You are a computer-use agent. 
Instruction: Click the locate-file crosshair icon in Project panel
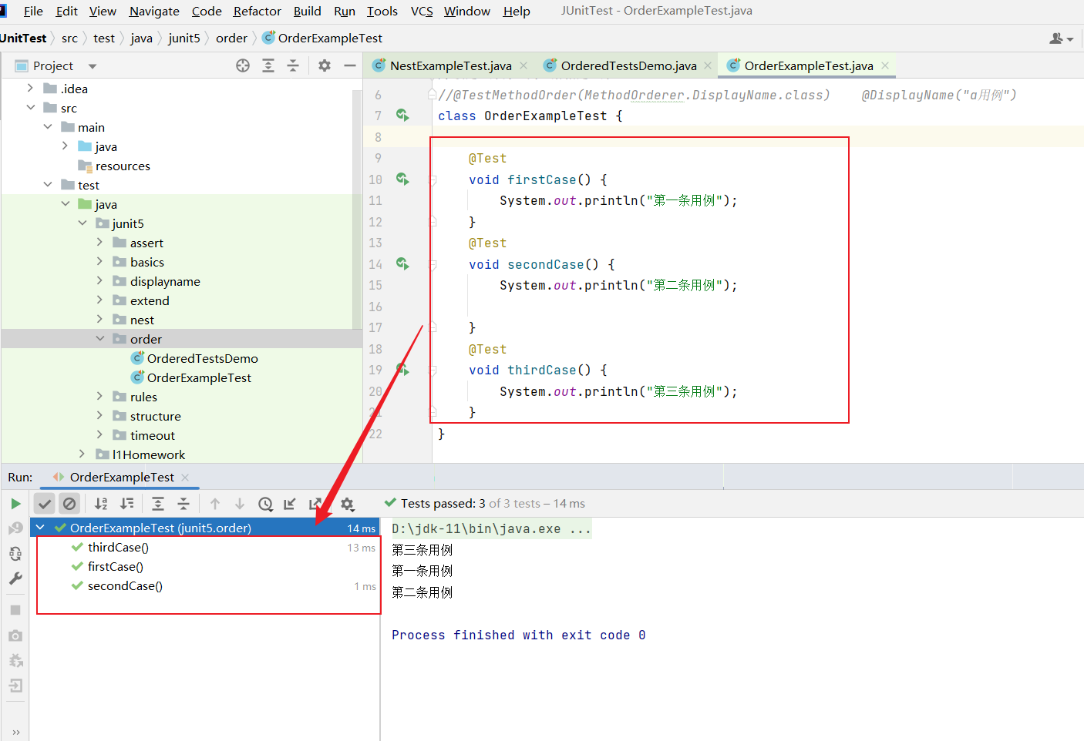[243, 66]
